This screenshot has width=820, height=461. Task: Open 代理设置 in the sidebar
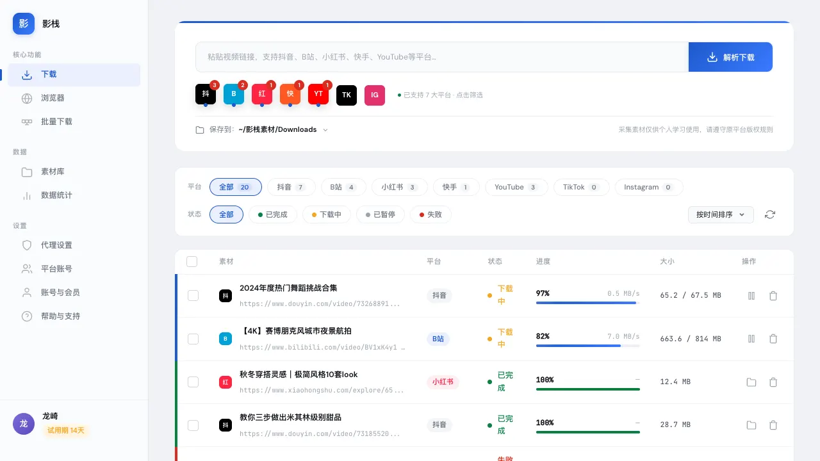pos(74,245)
